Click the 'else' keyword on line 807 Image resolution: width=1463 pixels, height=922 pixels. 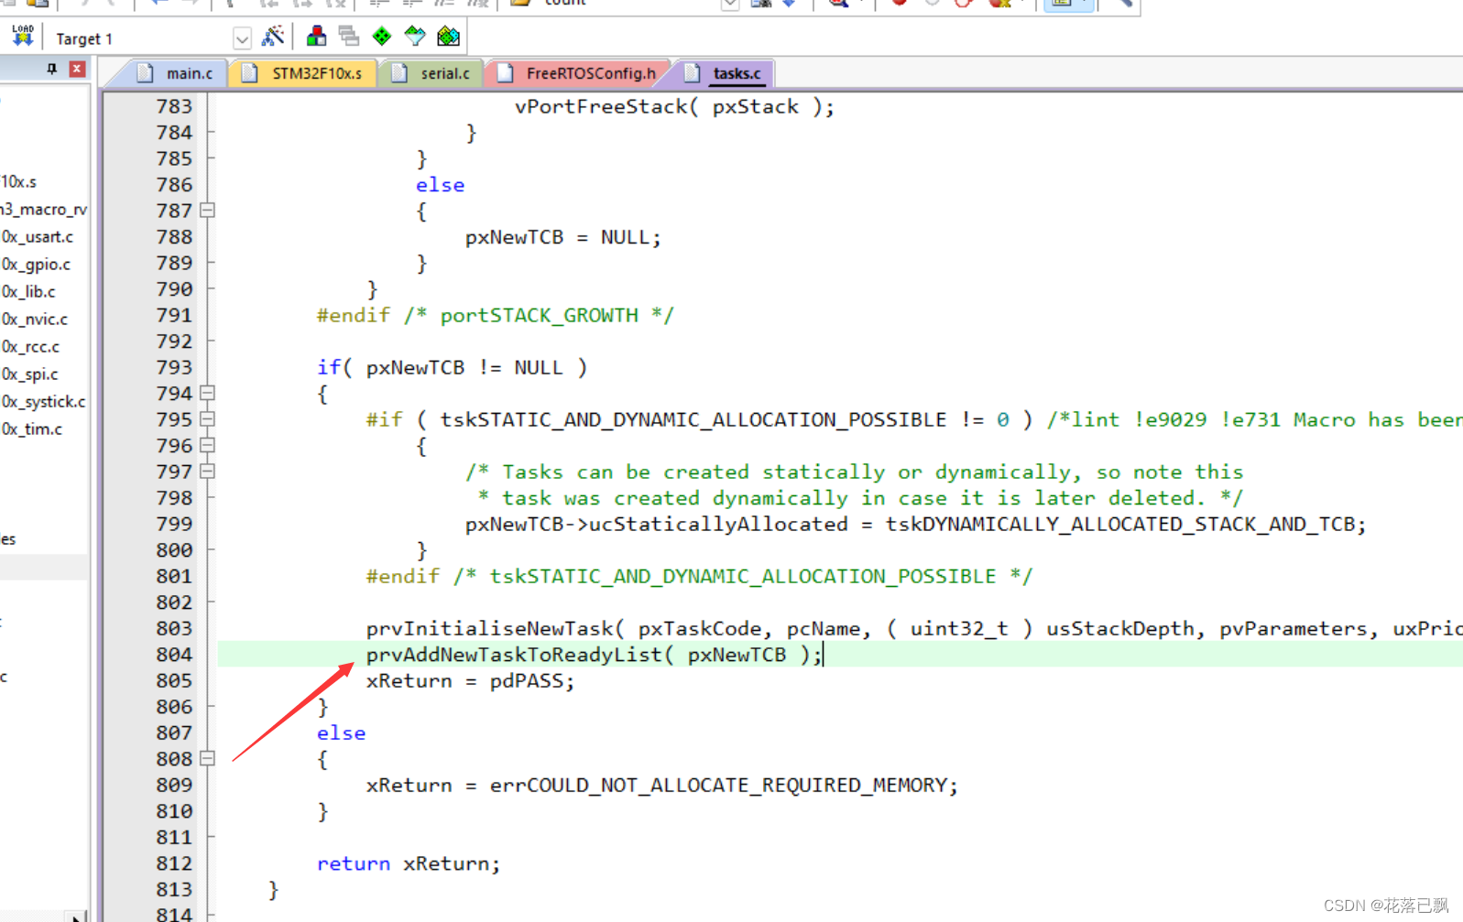pos(341,733)
